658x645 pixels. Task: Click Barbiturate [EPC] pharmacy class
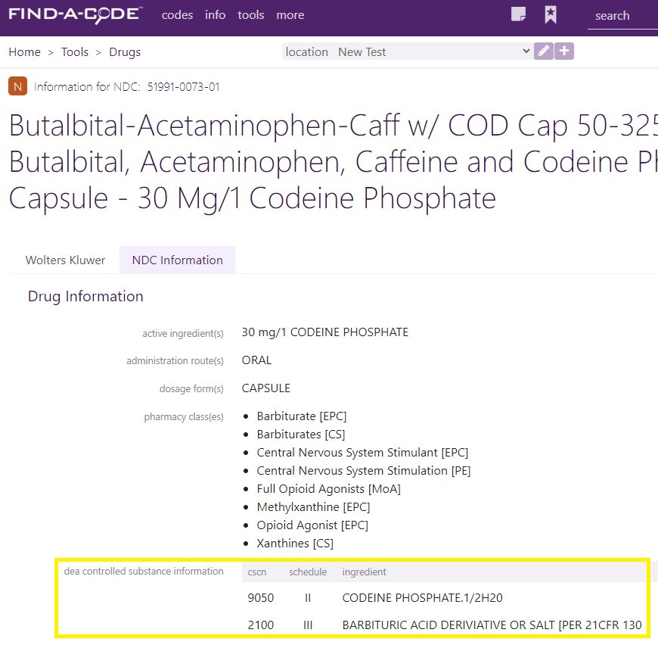click(302, 416)
